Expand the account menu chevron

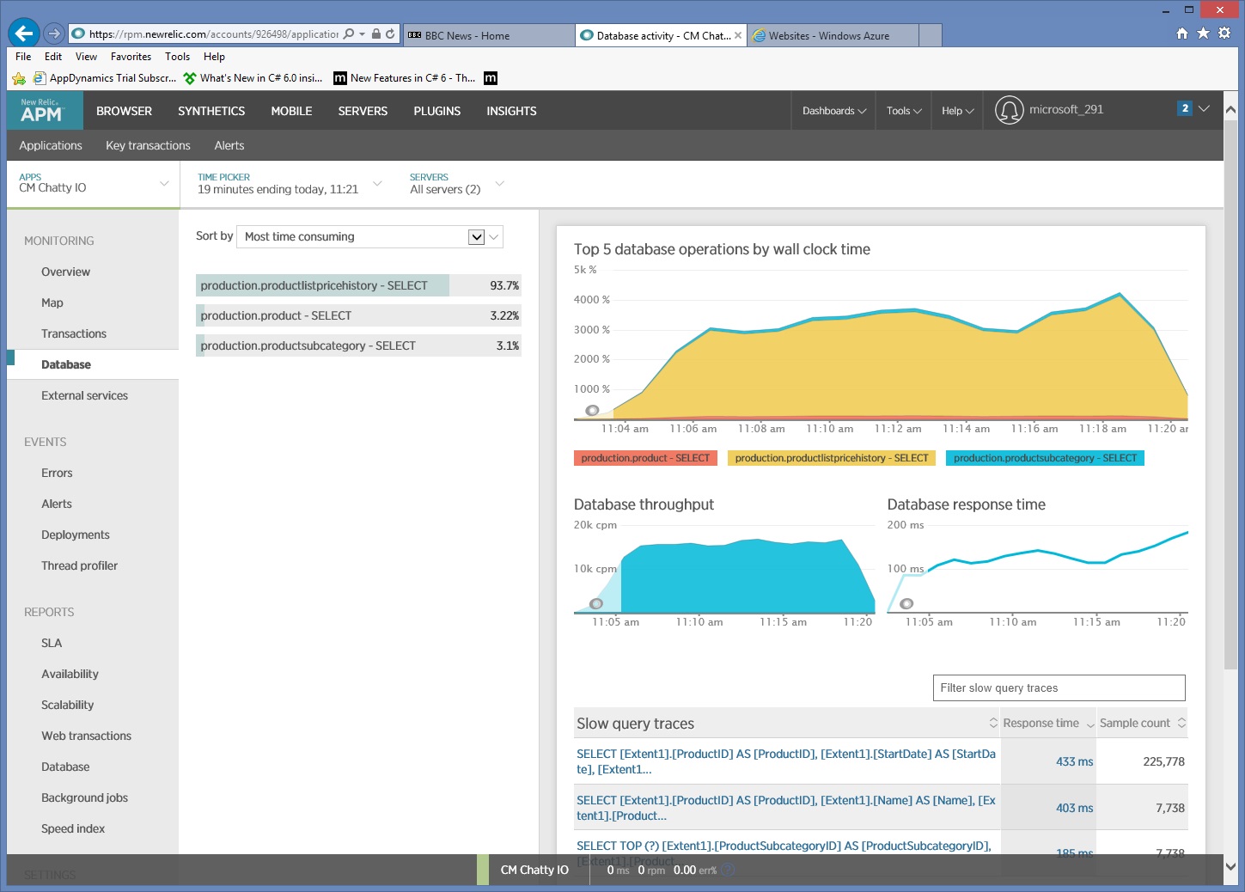[1204, 108]
